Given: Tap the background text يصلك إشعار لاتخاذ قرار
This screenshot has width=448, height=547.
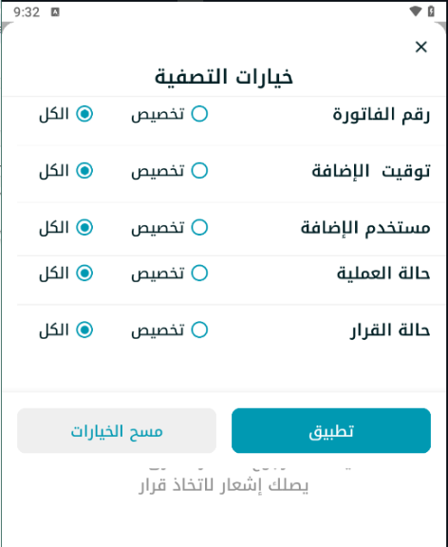Looking at the screenshot, I should point(223,485).
